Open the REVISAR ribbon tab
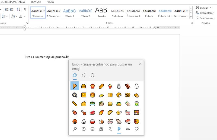This screenshot has height=140, width=217. [36, 2]
